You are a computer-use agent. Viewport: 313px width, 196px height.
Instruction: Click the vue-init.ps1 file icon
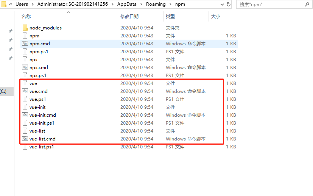tap(25, 123)
